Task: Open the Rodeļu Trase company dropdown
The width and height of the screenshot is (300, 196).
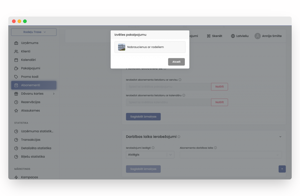Action: (34, 32)
